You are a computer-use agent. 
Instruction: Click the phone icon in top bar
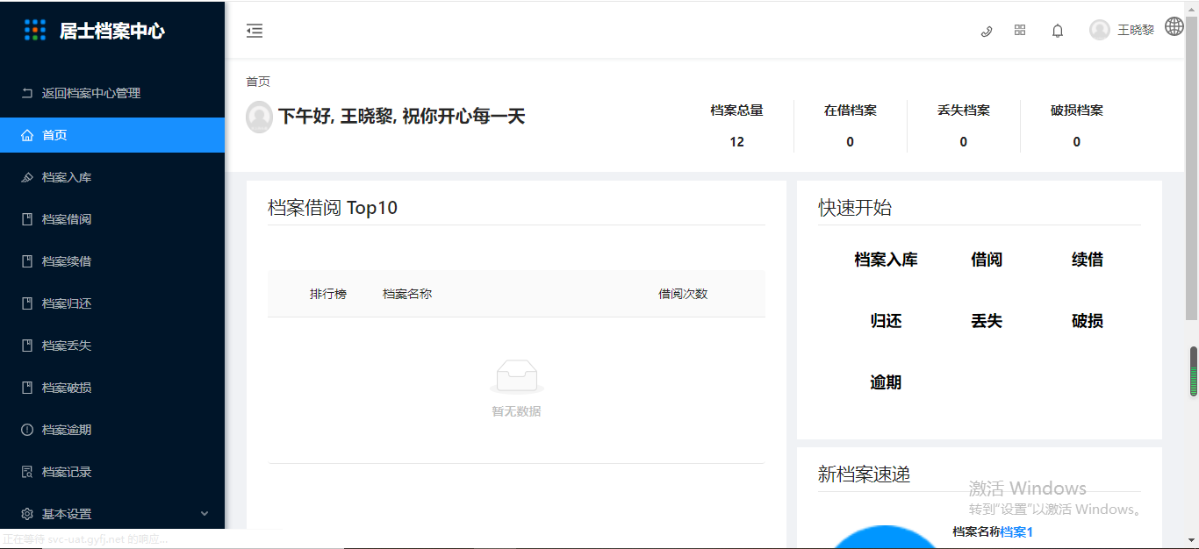click(987, 31)
